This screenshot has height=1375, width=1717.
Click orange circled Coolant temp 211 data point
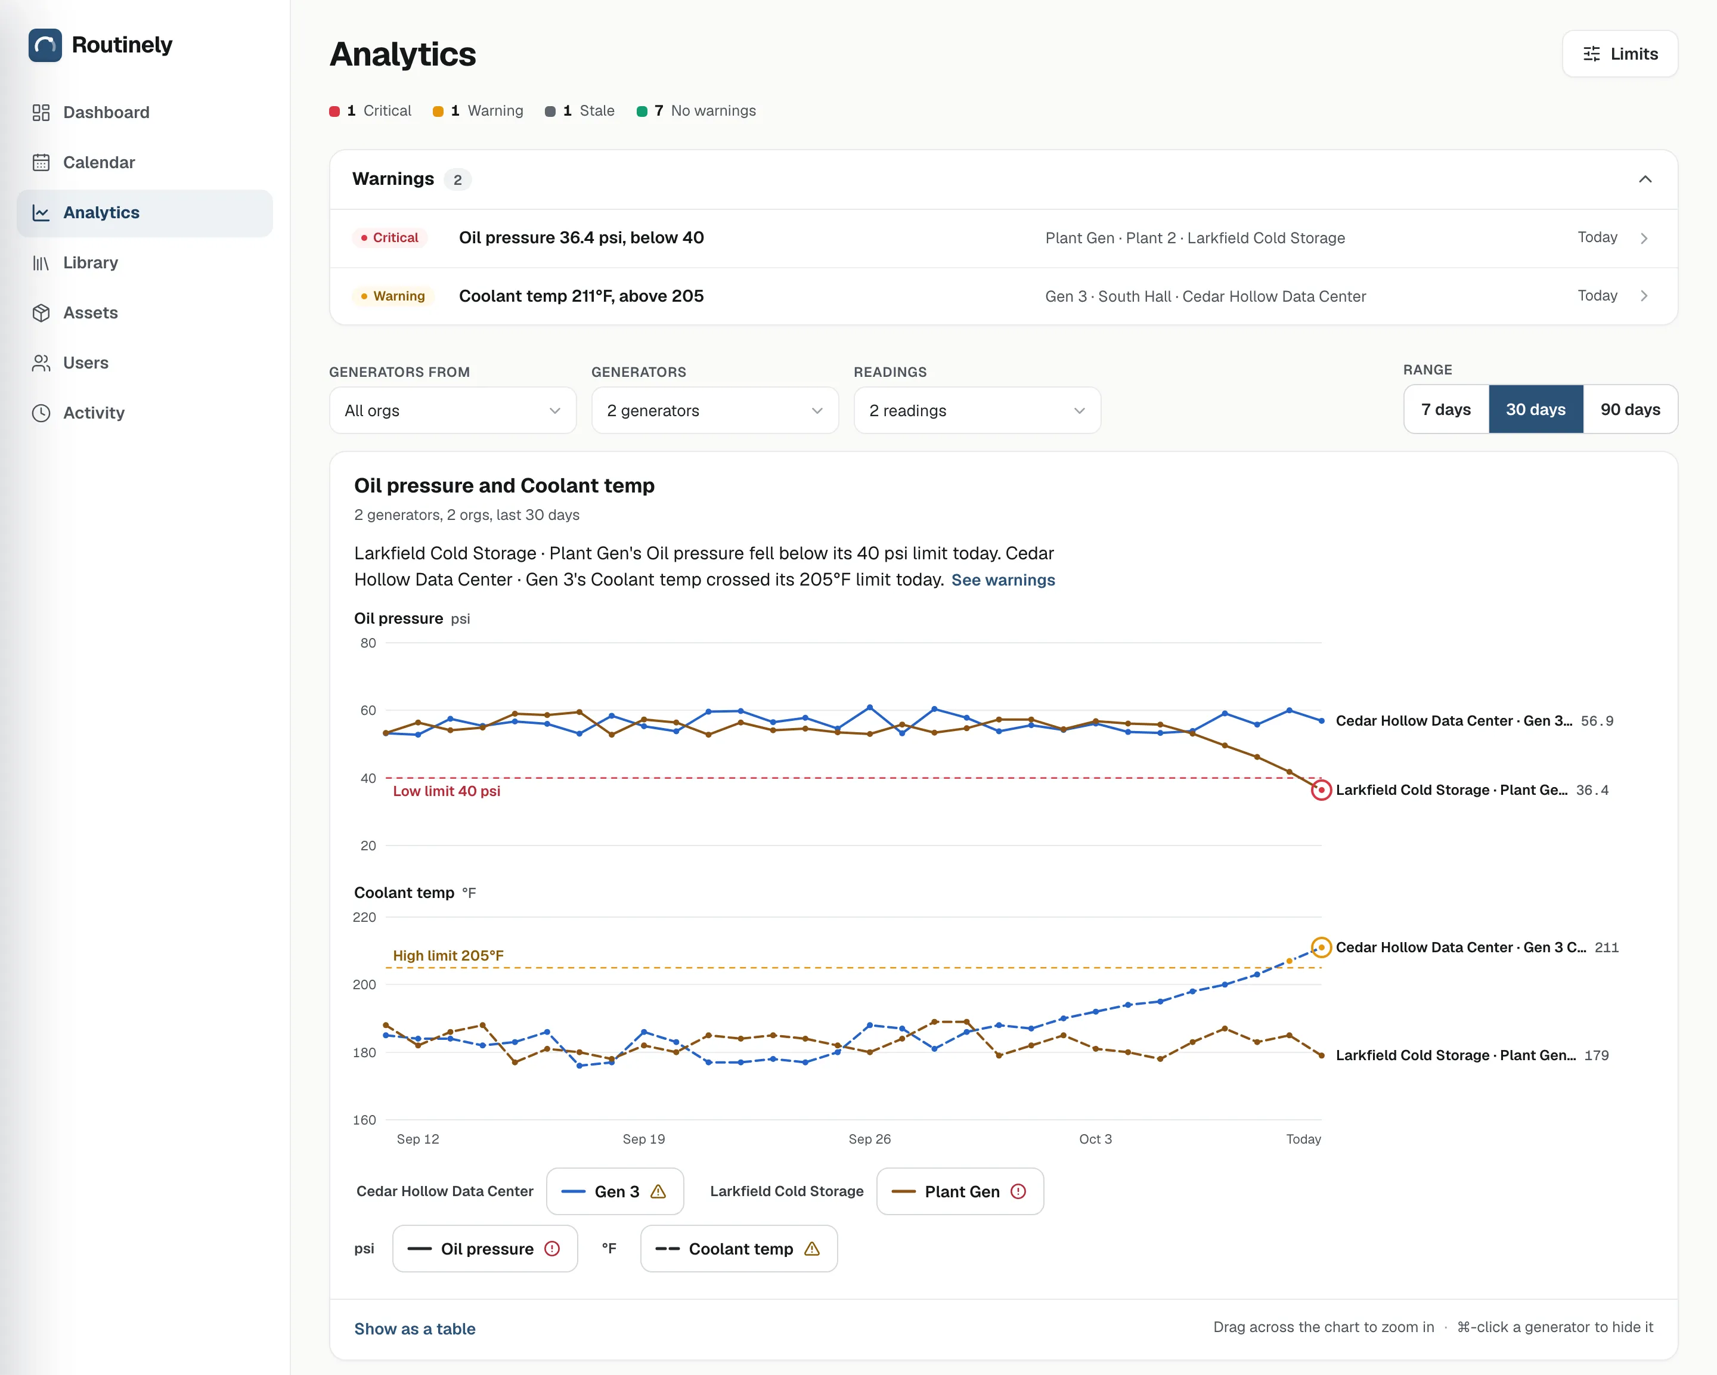[x=1321, y=947]
